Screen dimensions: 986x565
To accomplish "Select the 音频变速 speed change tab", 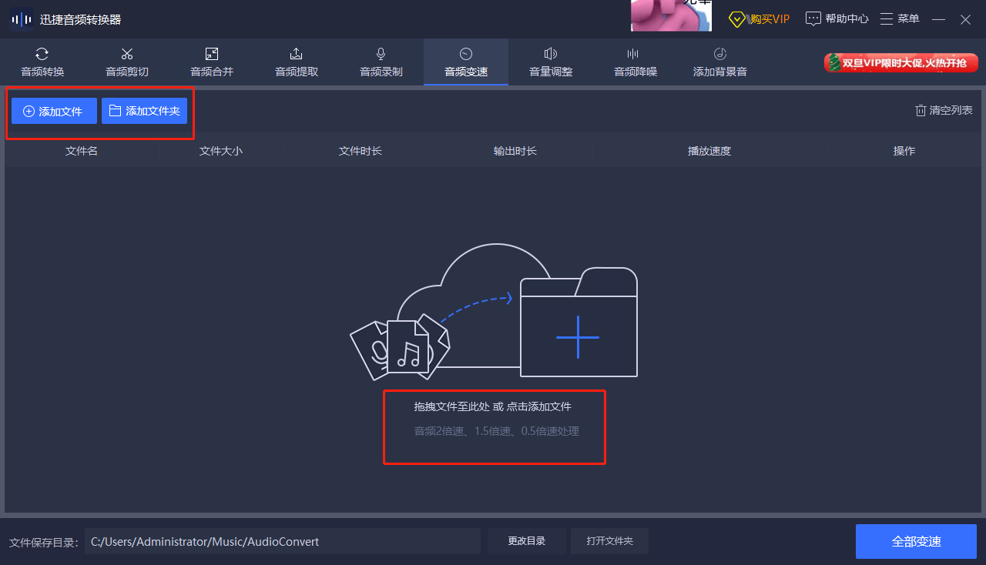I will point(466,62).
